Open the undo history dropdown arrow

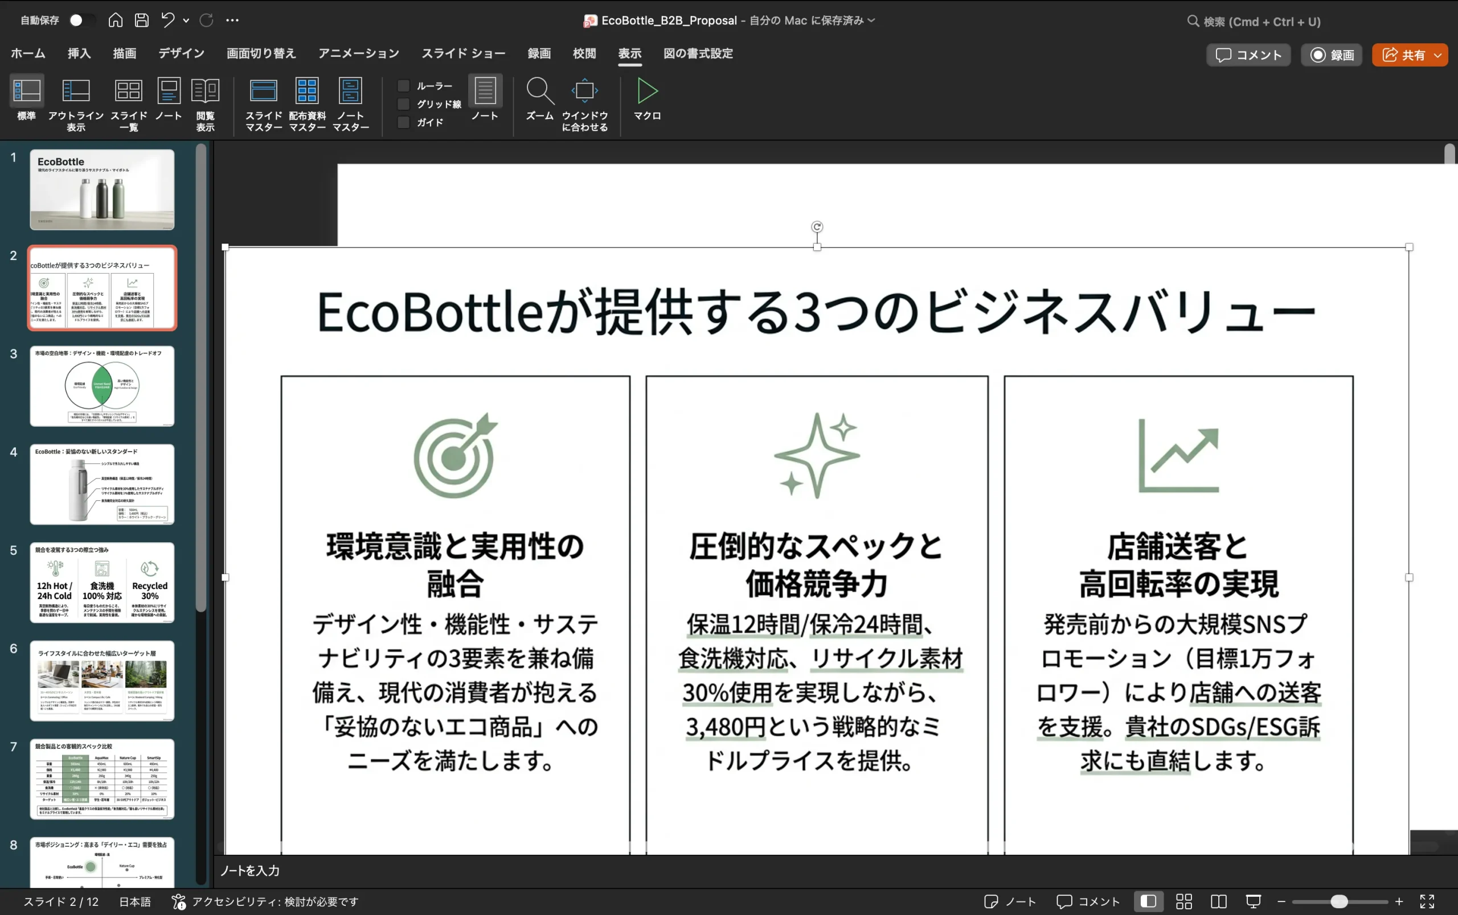(186, 20)
